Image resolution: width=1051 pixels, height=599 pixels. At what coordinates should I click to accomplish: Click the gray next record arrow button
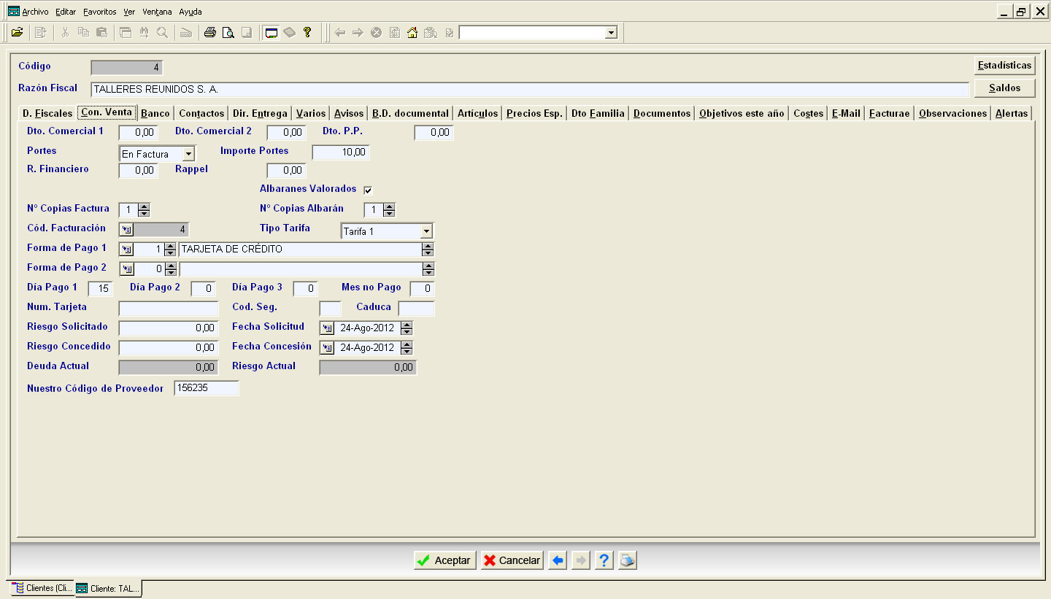pos(581,560)
